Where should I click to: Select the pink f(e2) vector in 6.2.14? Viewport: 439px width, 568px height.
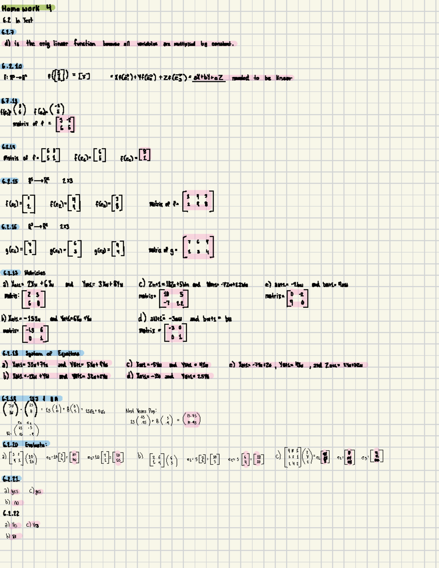point(145,155)
